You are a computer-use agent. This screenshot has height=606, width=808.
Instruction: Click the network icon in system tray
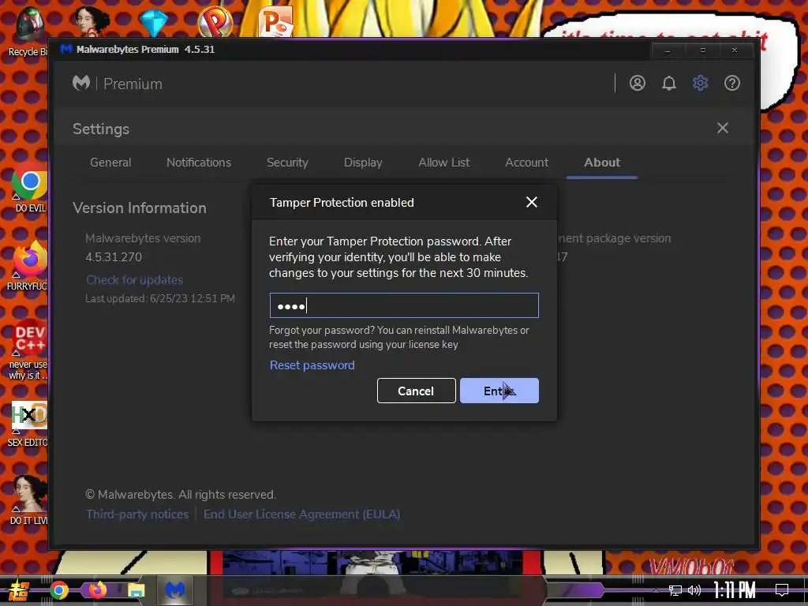tap(675, 590)
